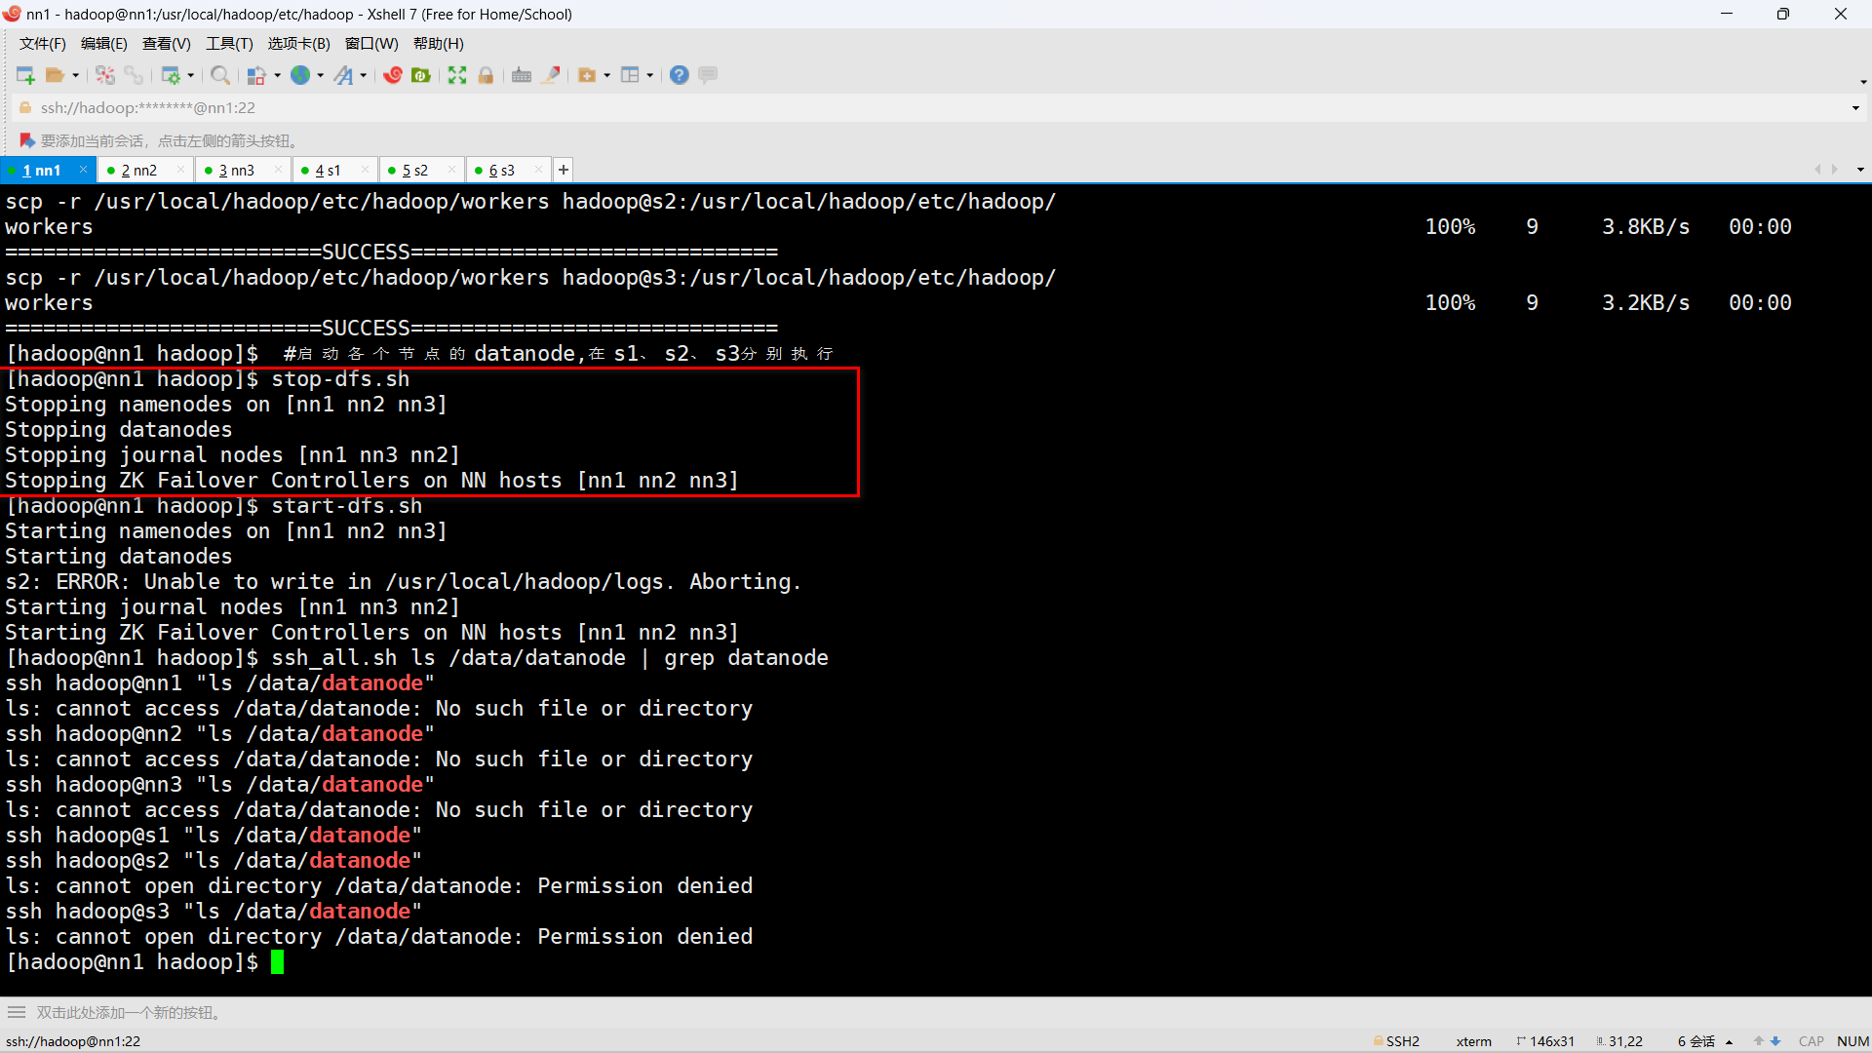Close the 6 s3 tab

pyautogui.click(x=538, y=170)
